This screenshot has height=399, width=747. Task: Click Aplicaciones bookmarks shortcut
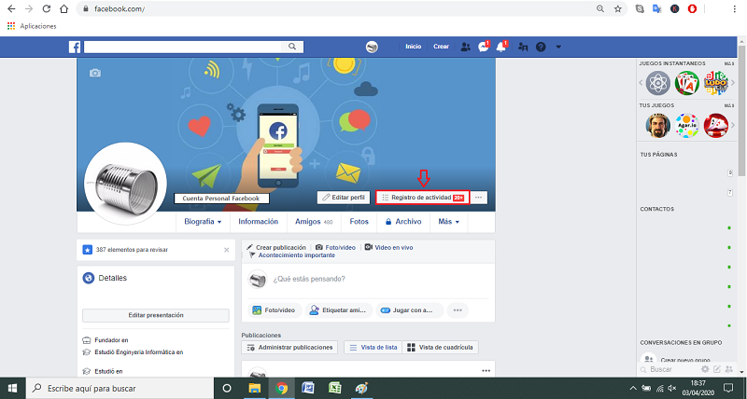(32, 26)
